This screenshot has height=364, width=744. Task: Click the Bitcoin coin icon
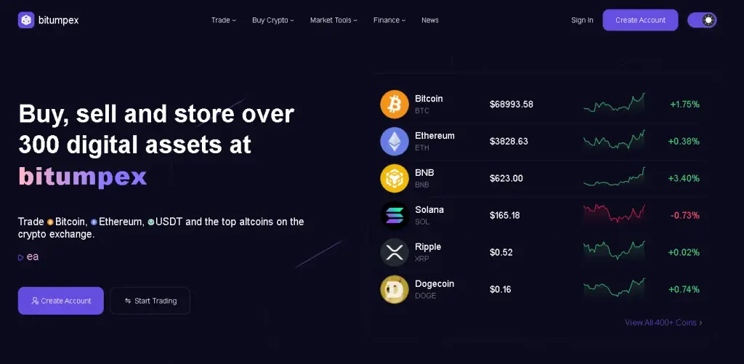[395, 105]
